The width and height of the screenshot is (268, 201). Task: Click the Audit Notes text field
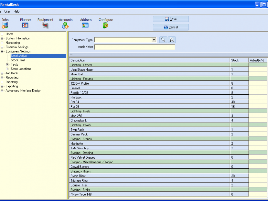[x=135, y=47]
